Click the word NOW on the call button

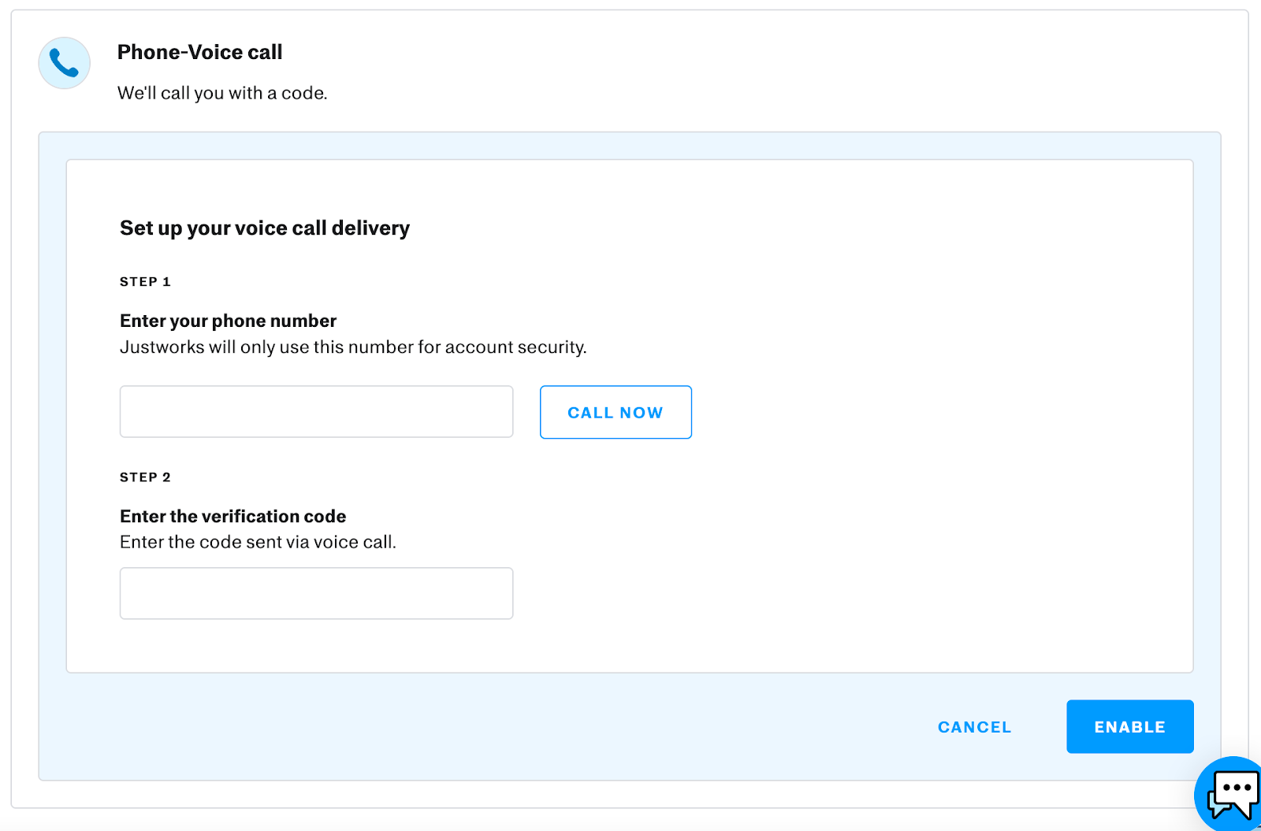click(x=642, y=413)
